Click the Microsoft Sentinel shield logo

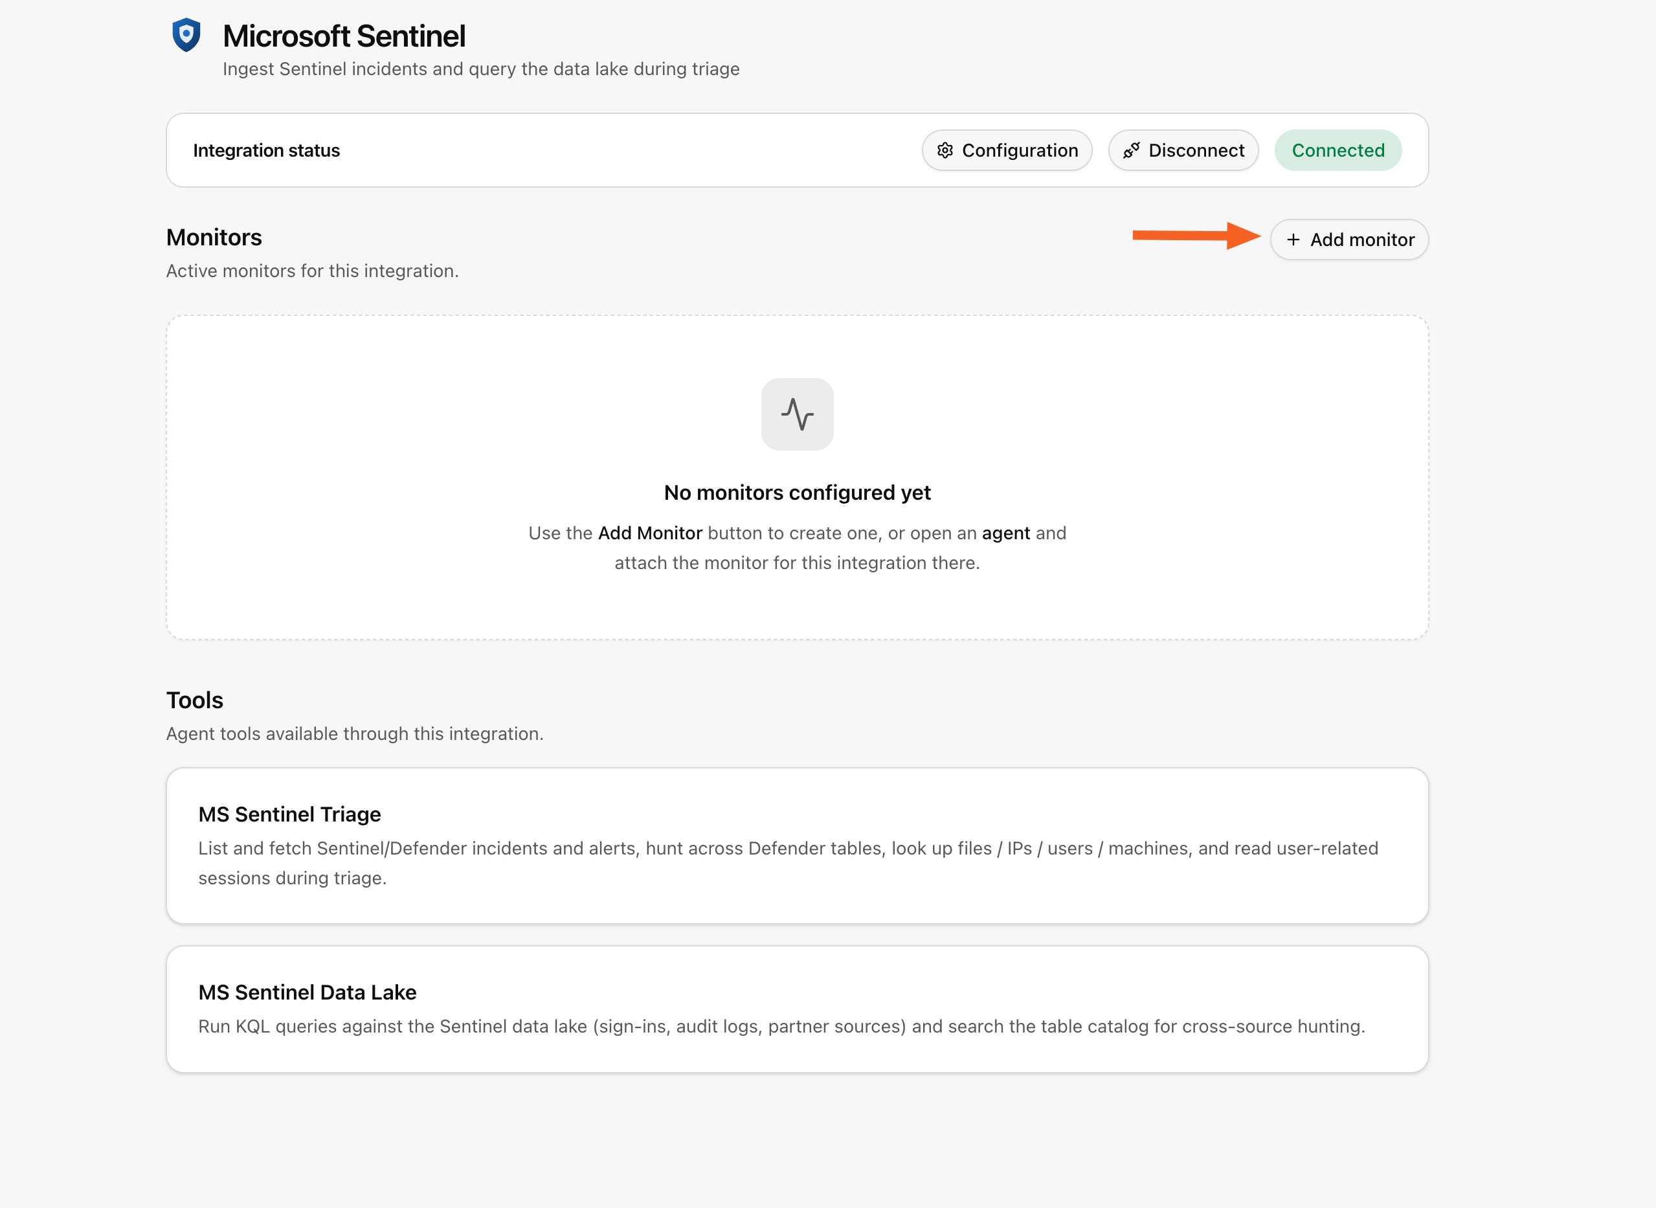(x=186, y=35)
